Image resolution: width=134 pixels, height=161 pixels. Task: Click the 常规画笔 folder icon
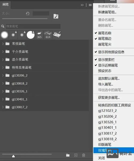point(8,44)
